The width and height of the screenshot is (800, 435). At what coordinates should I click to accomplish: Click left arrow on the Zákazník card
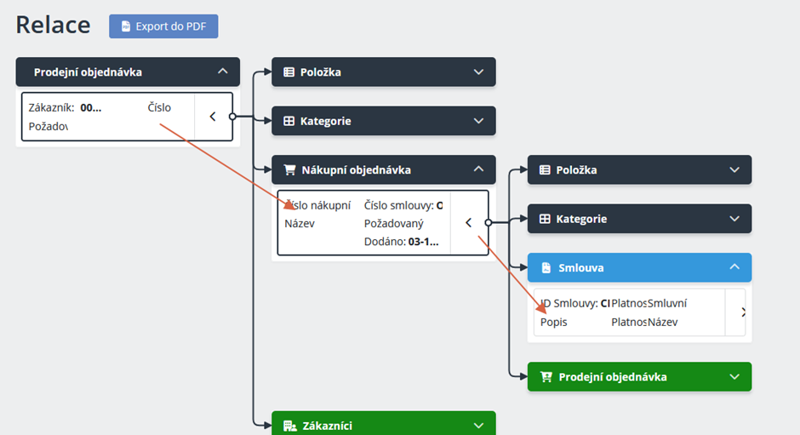(213, 117)
